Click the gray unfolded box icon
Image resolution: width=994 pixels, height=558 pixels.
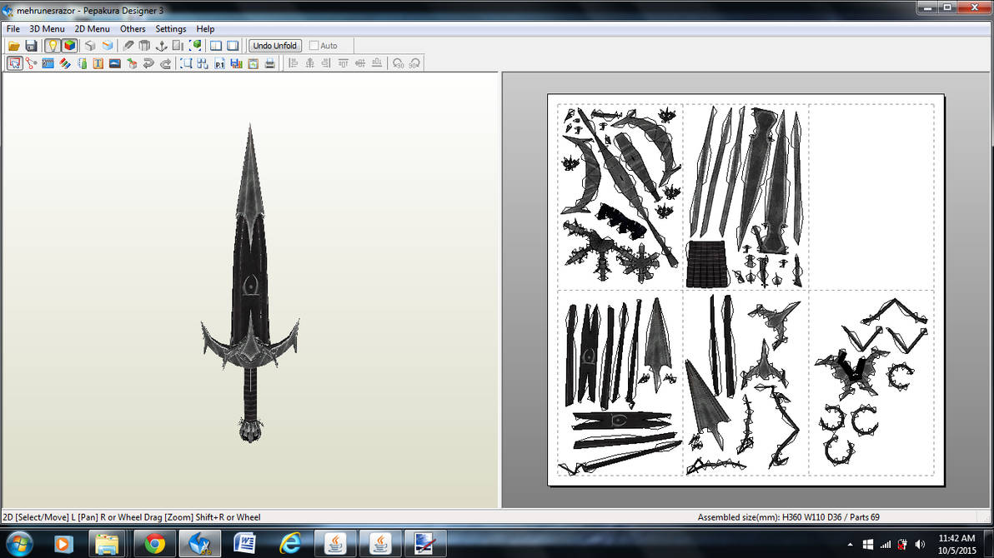click(144, 46)
